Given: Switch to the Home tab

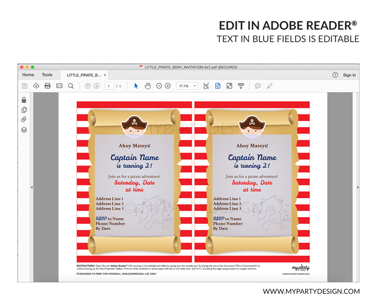Looking at the screenshot, I should click(28, 75).
